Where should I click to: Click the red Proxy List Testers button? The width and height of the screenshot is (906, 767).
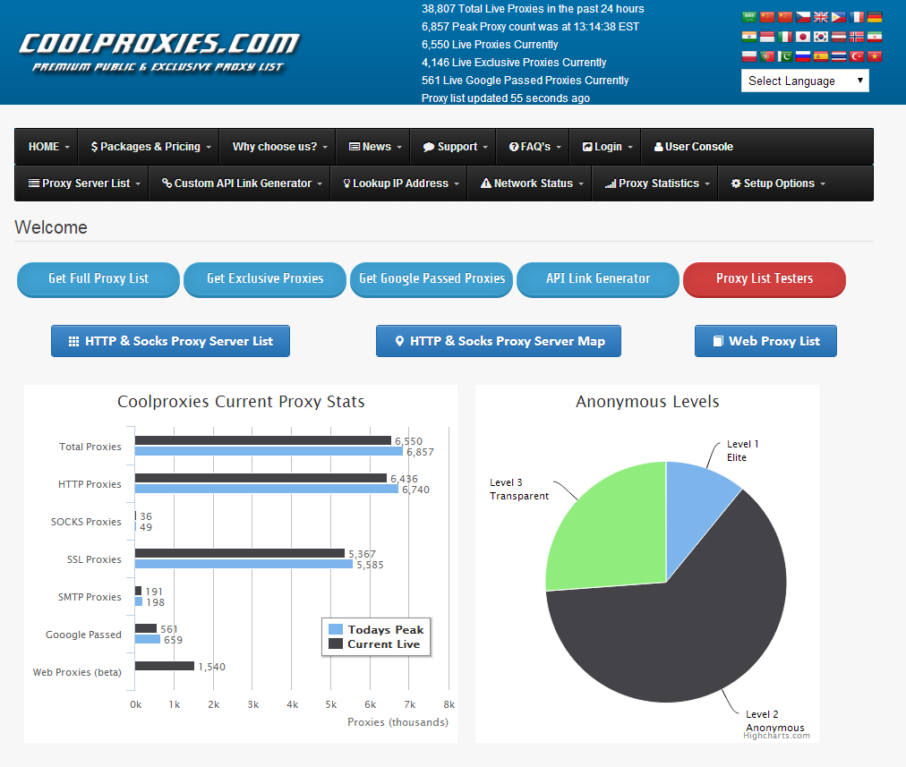tap(765, 279)
